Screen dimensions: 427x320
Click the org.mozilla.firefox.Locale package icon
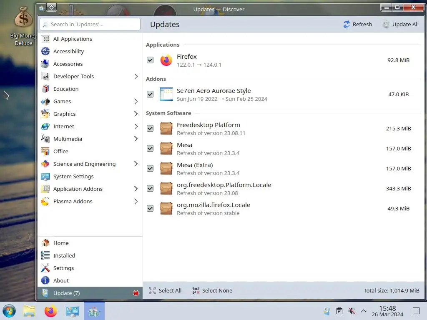click(166, 208)
